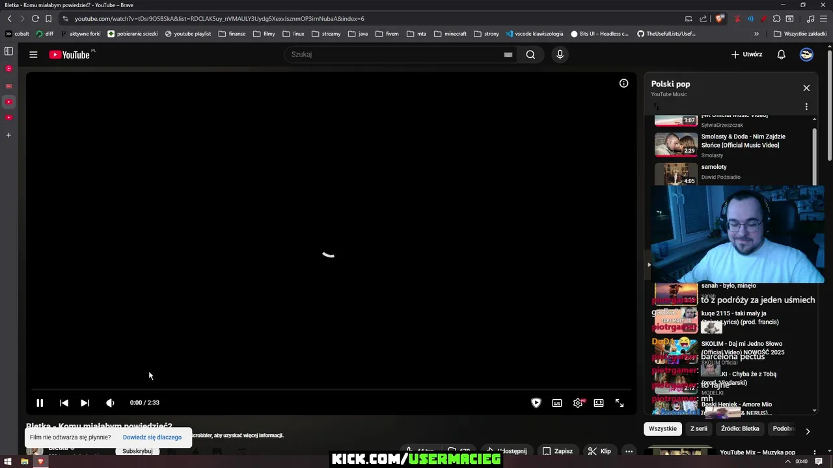Viewport: 833px width, 468px height.
Task: Open the streamy bookmarks folder
Action: tap(326, 34)
